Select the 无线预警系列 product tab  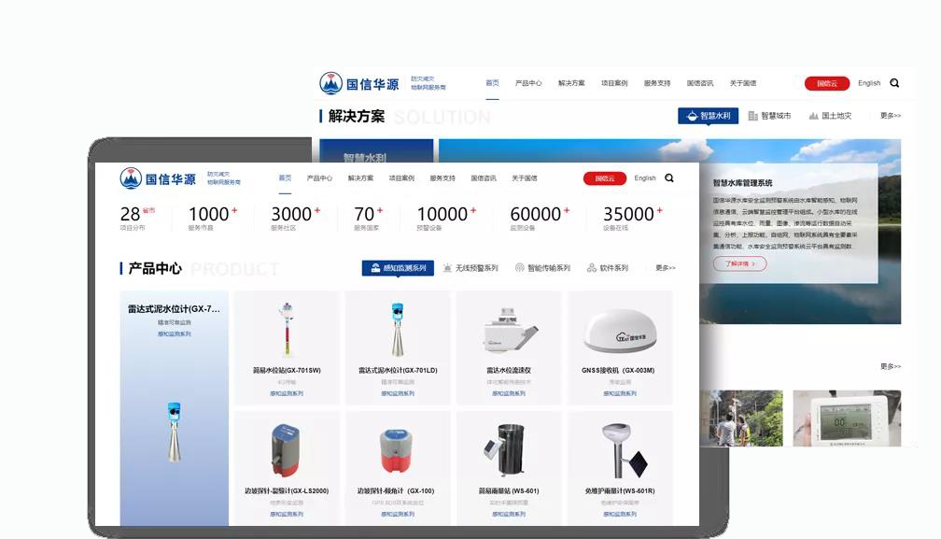[x=470, y=268]
